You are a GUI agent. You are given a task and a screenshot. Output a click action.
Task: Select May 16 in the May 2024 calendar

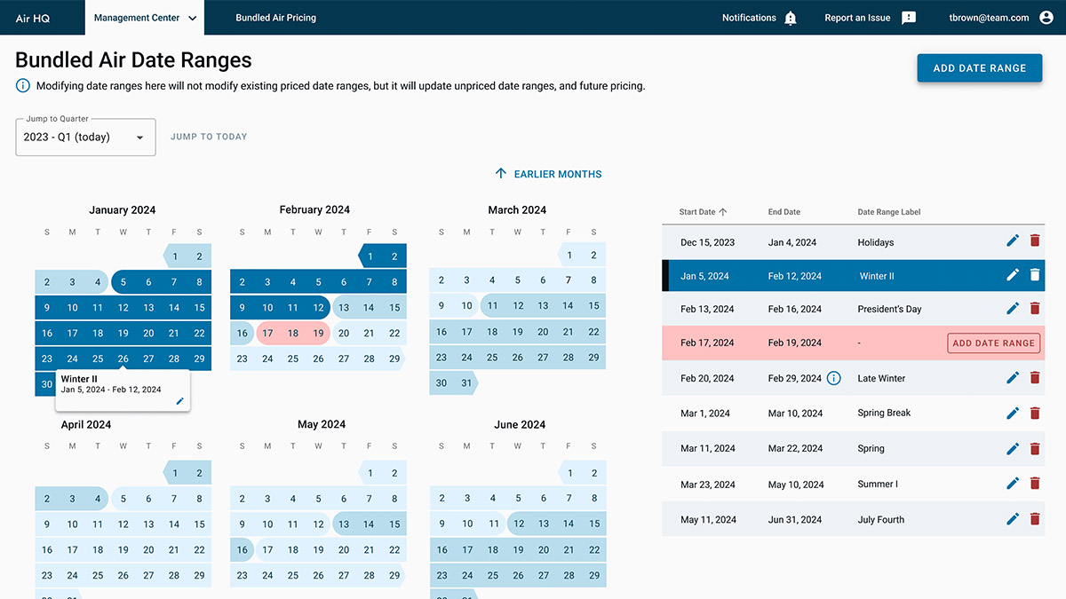(x=243, y=550)
